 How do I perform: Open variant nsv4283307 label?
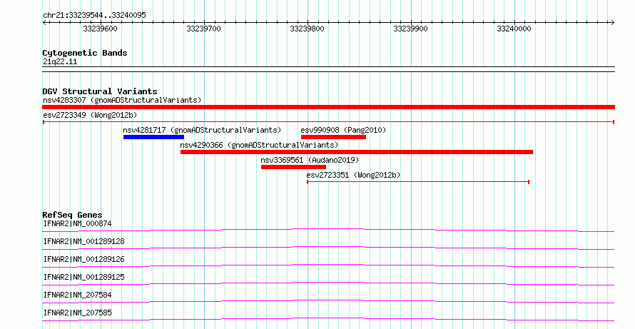[x=122, y=100]
